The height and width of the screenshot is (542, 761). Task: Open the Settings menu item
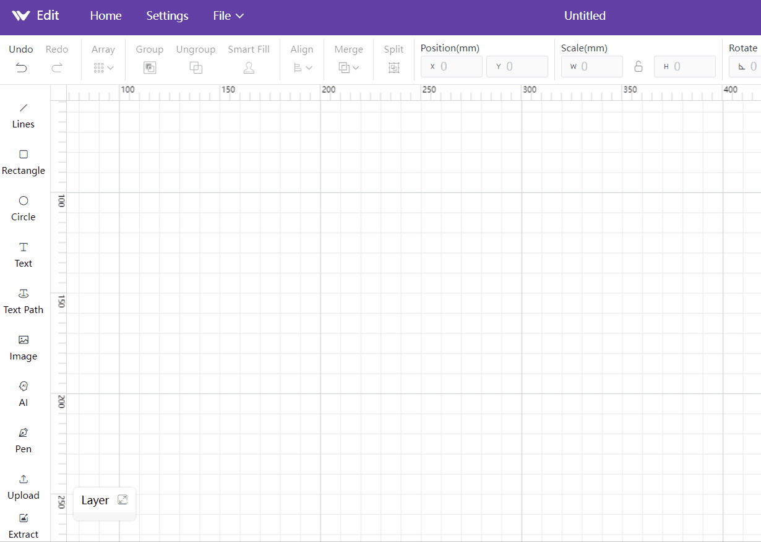click(x=167, y=16)
